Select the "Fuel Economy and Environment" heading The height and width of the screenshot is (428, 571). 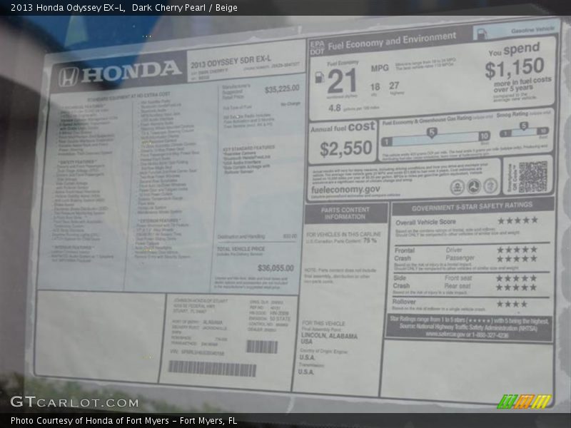pyautogui.click(x=391, y=41)
